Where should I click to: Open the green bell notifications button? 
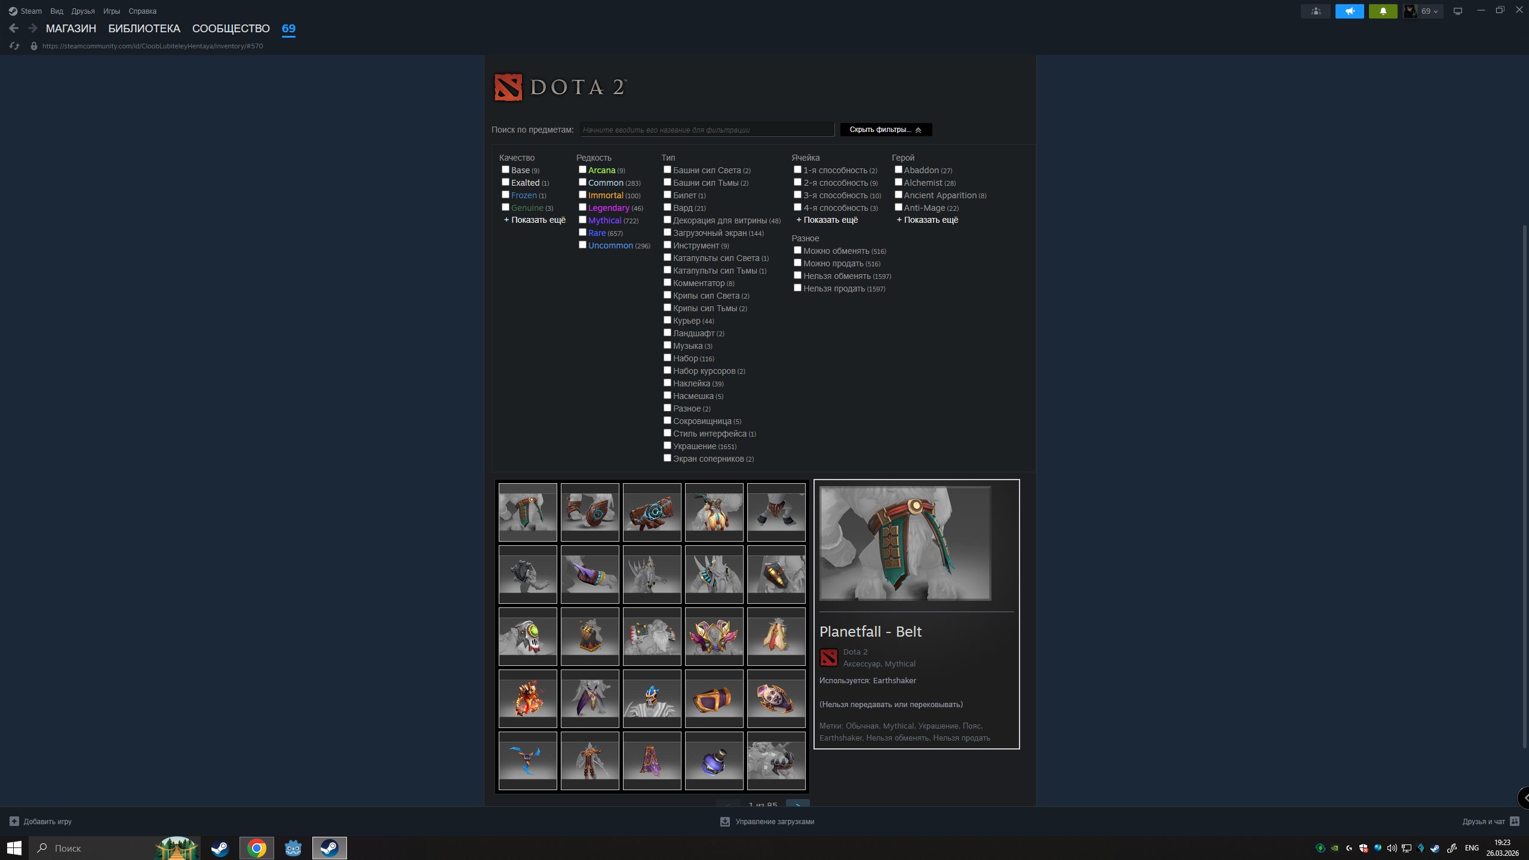(1383, 11)
